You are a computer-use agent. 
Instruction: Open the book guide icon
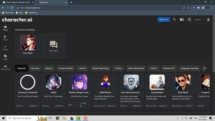pos(182,19)
